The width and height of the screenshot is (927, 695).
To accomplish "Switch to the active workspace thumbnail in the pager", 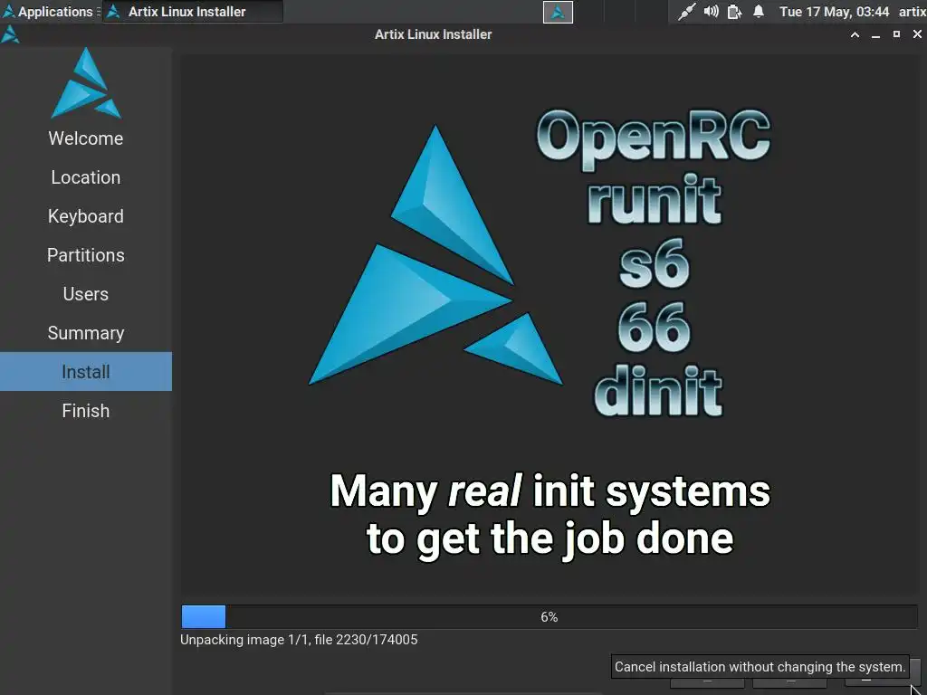I will tap(558, 12).
